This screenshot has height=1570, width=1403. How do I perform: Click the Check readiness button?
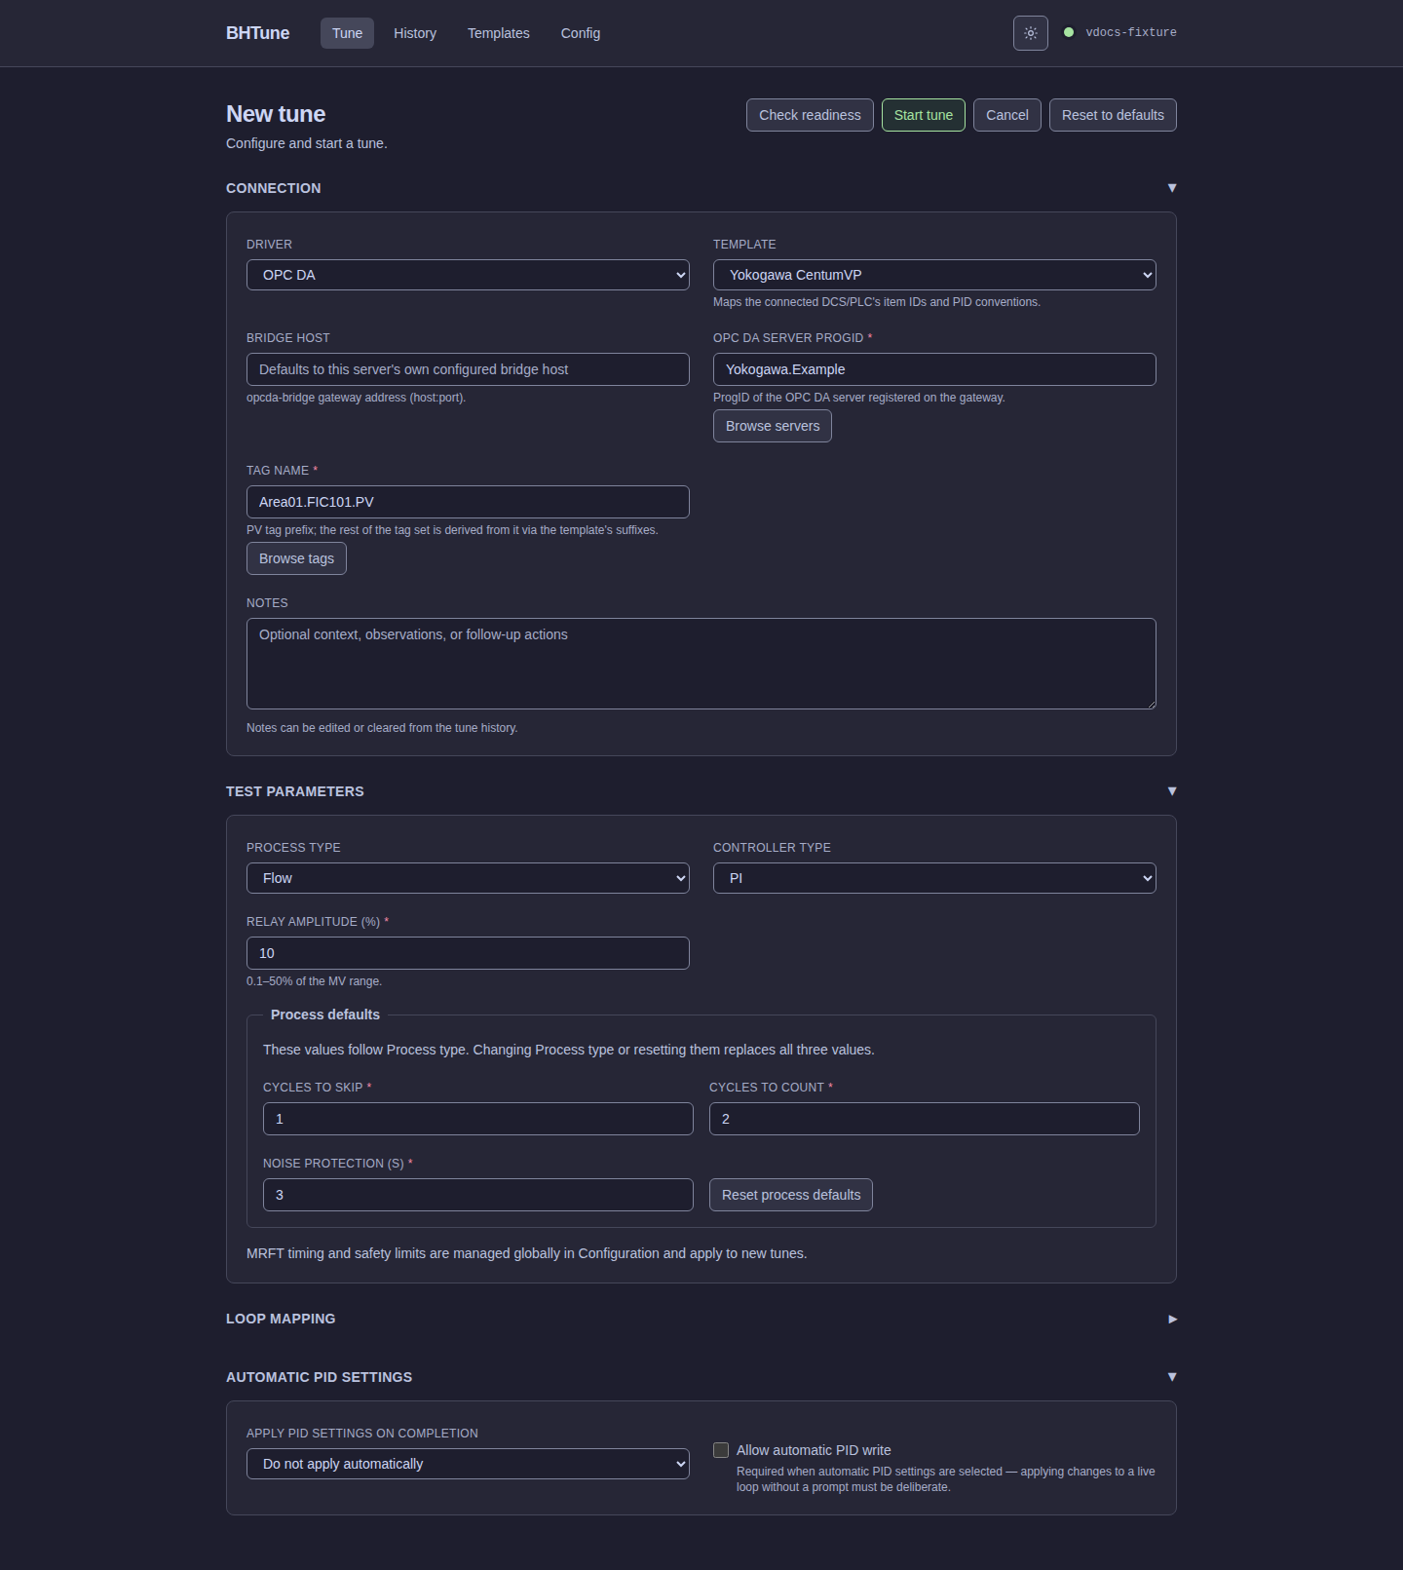click(x=810, y=115)
